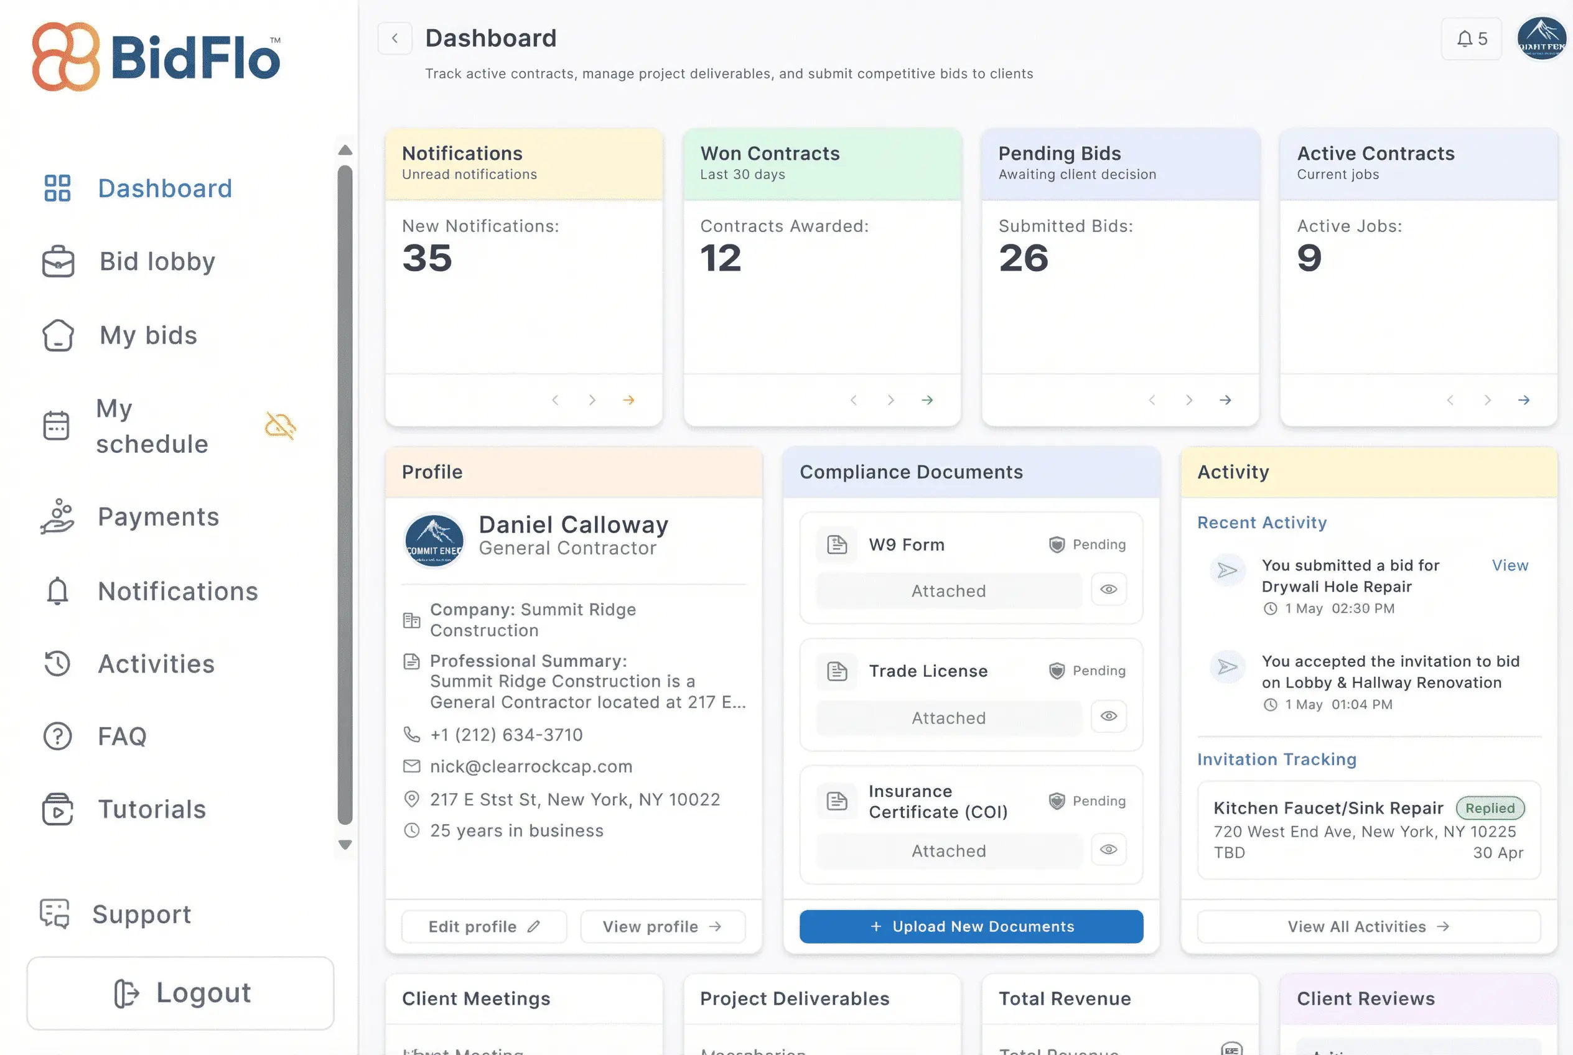
Task: Click the bell icon showing 5 notifications
Action: click(1472, 39)
